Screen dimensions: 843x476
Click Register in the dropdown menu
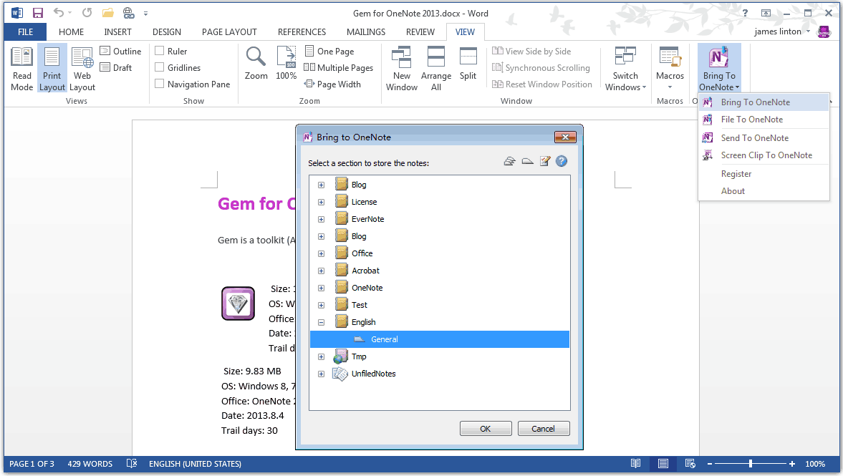pos(763,174)
